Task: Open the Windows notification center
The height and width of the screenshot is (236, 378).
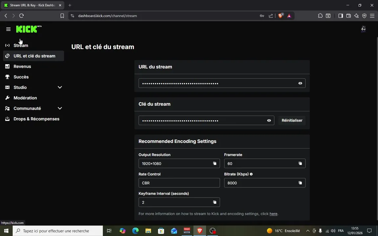Action: (369, 231)
